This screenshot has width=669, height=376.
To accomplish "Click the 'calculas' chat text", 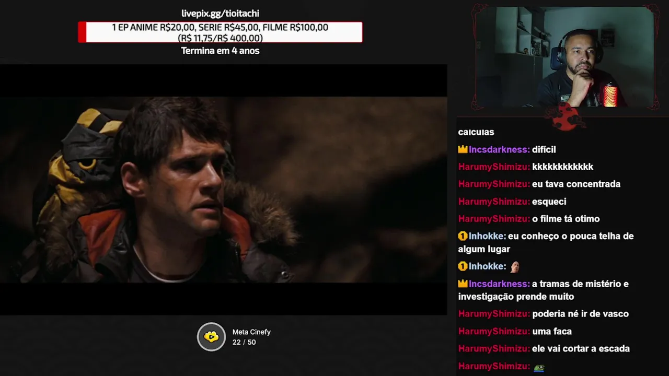I will click(x=476, y=132).
